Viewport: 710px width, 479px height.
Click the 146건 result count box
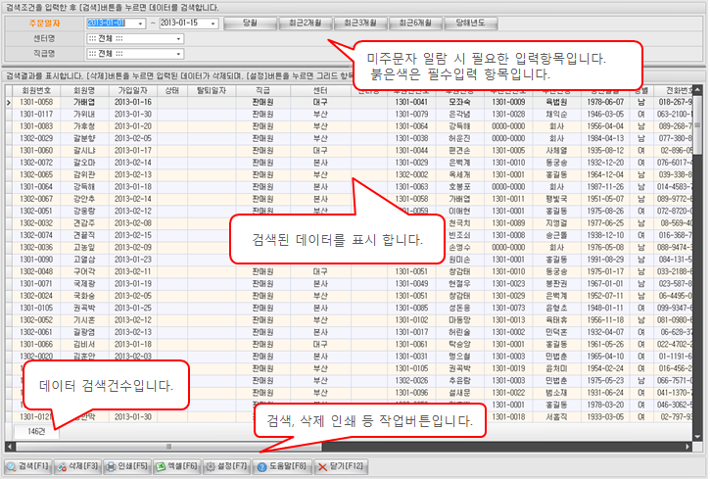click(x=36, y=431)
